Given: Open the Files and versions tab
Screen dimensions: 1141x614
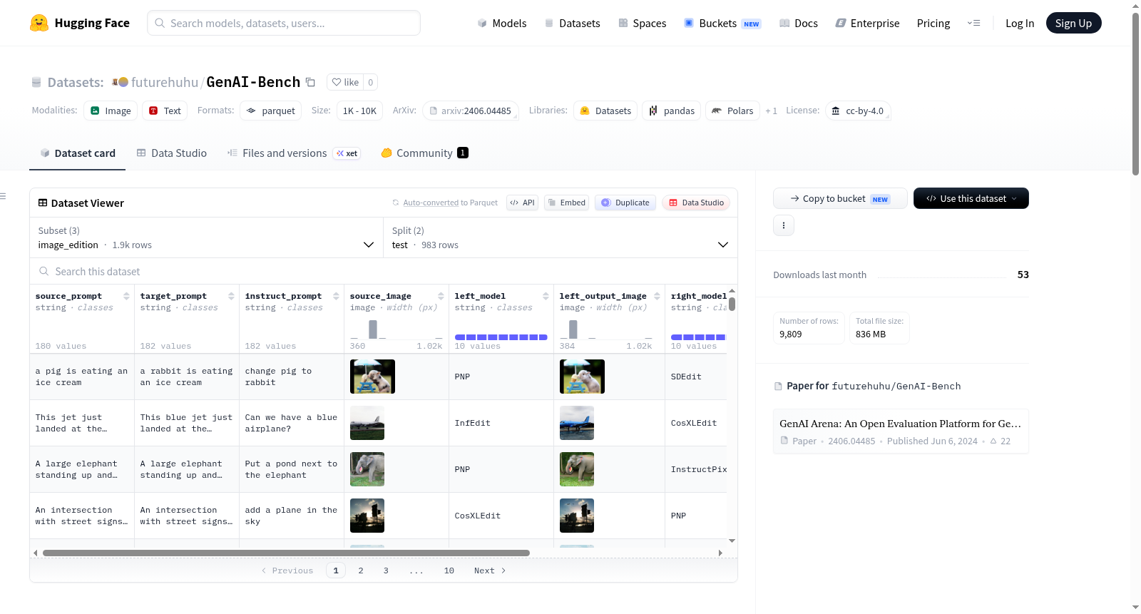Looking at the screenshot, I should (x=294, y=153).
